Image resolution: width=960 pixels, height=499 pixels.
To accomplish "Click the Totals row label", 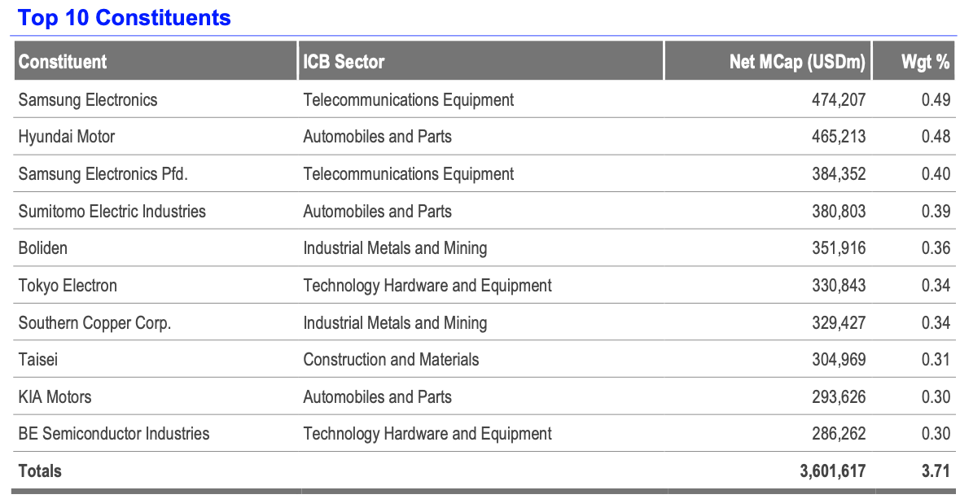I will click(x=40, y=471).
